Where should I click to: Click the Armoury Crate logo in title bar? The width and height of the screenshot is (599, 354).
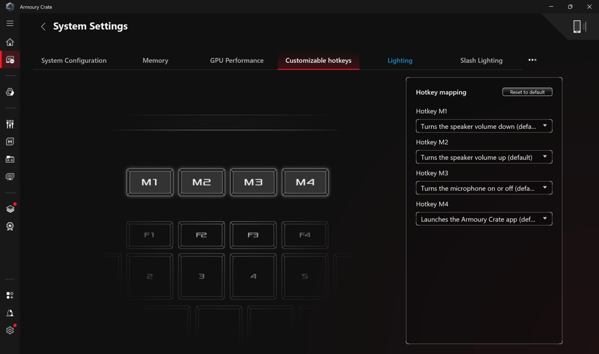10,7
